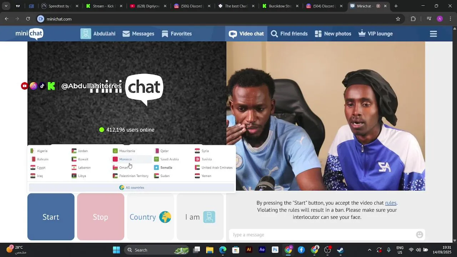The image size is (457, 257).
Task: Click the Instagram icon in the overlay
Action: (33, 86)
